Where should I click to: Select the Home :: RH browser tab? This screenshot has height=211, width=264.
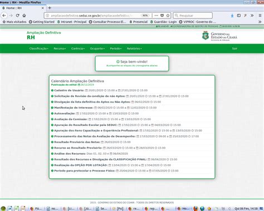coord(23,8)
